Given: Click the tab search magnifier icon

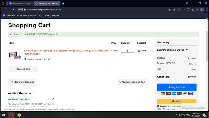Looking at the screenshot, I should (187, 3).
